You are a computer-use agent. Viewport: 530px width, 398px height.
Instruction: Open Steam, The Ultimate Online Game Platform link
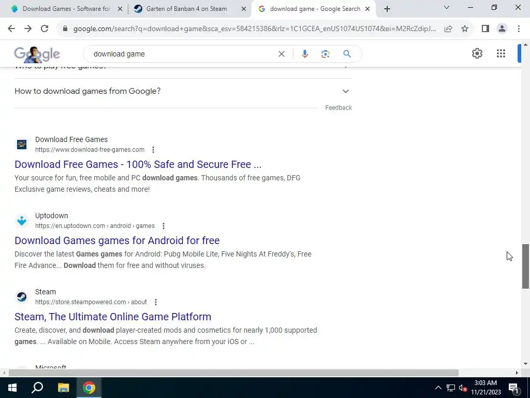[x=113, y=317]
